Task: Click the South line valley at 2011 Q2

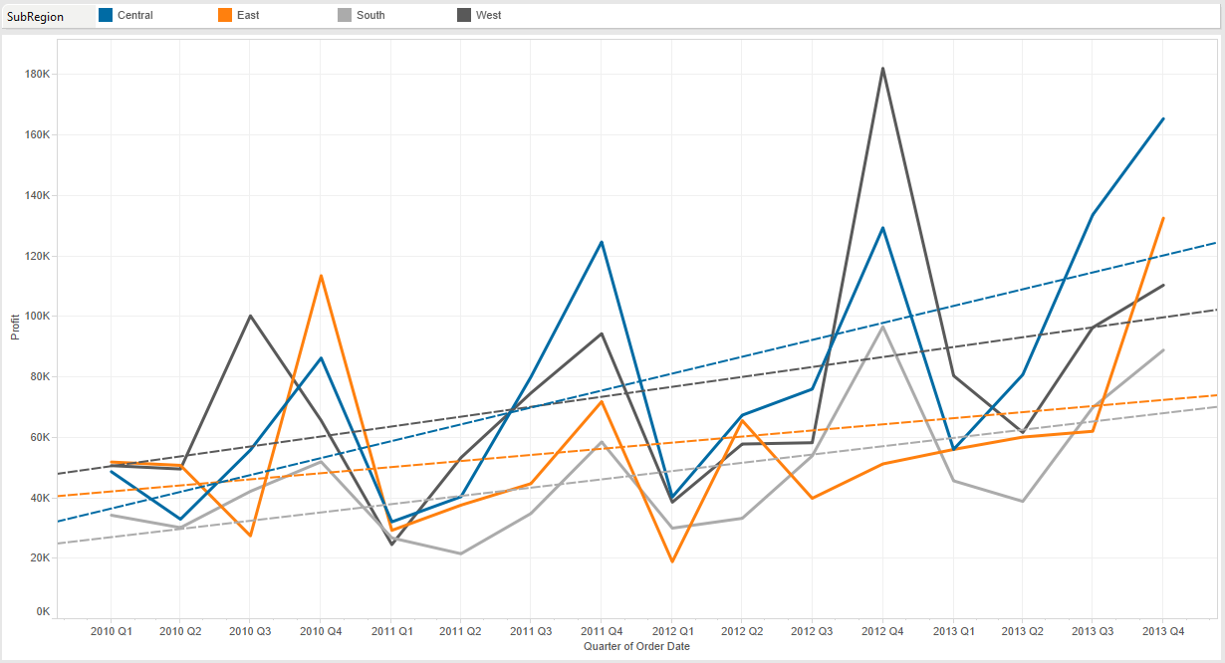Action: (x=460, y=552)
